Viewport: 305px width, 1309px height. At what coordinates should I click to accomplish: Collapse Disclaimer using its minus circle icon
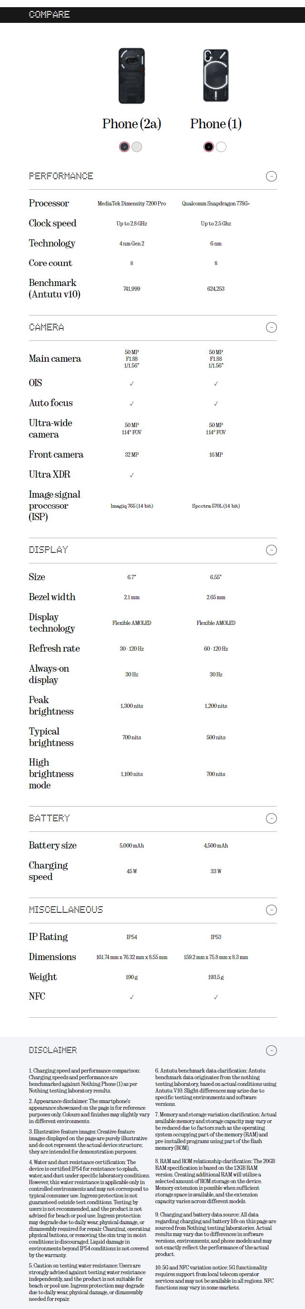tap(272, 1050)
